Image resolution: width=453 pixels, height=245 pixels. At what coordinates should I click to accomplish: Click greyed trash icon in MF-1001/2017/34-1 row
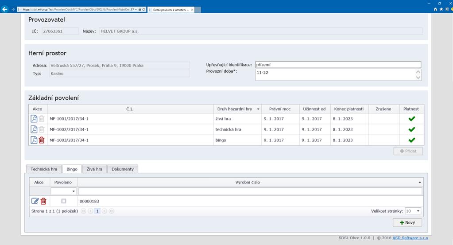click(x=42, y=118)
